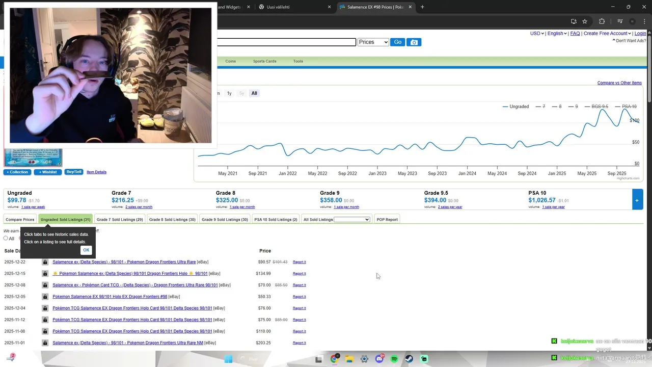652x367 pixels.
Task: Click the Buy/Sell button
Action: (x=74, y=172)
